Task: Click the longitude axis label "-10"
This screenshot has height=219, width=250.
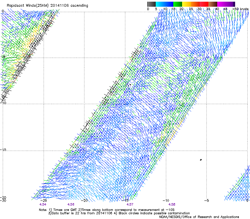Action: click(166, 200)
